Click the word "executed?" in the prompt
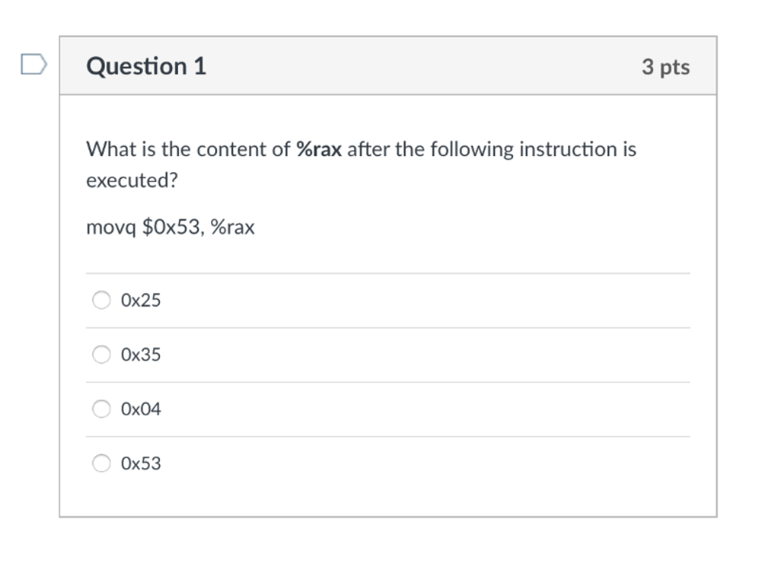The image size is (783, 579). click(x=127, y=181)
